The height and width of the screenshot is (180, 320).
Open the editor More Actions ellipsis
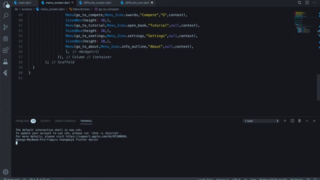(x=314, y=2)
